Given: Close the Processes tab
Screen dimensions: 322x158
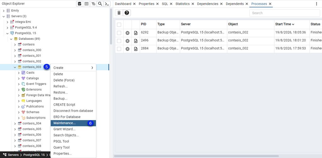Looking at the screenshot, I should tap(270, 4).
